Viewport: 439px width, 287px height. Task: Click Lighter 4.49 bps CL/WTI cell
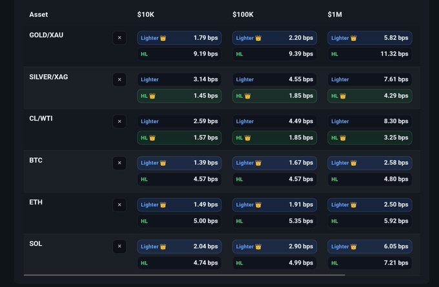point(274,121)
